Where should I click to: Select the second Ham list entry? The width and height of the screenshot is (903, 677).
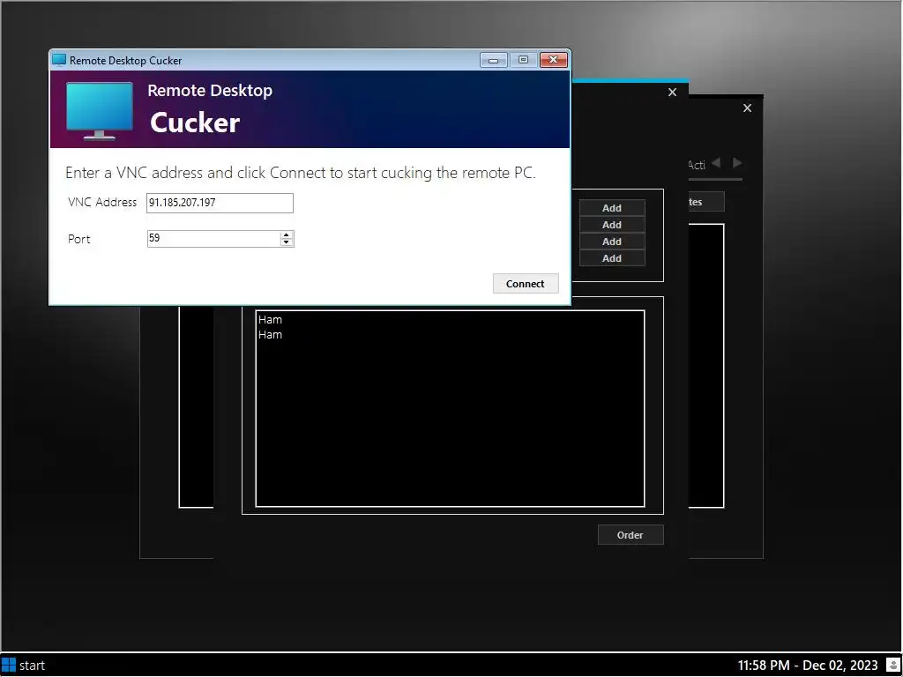(x=449, y=334)
